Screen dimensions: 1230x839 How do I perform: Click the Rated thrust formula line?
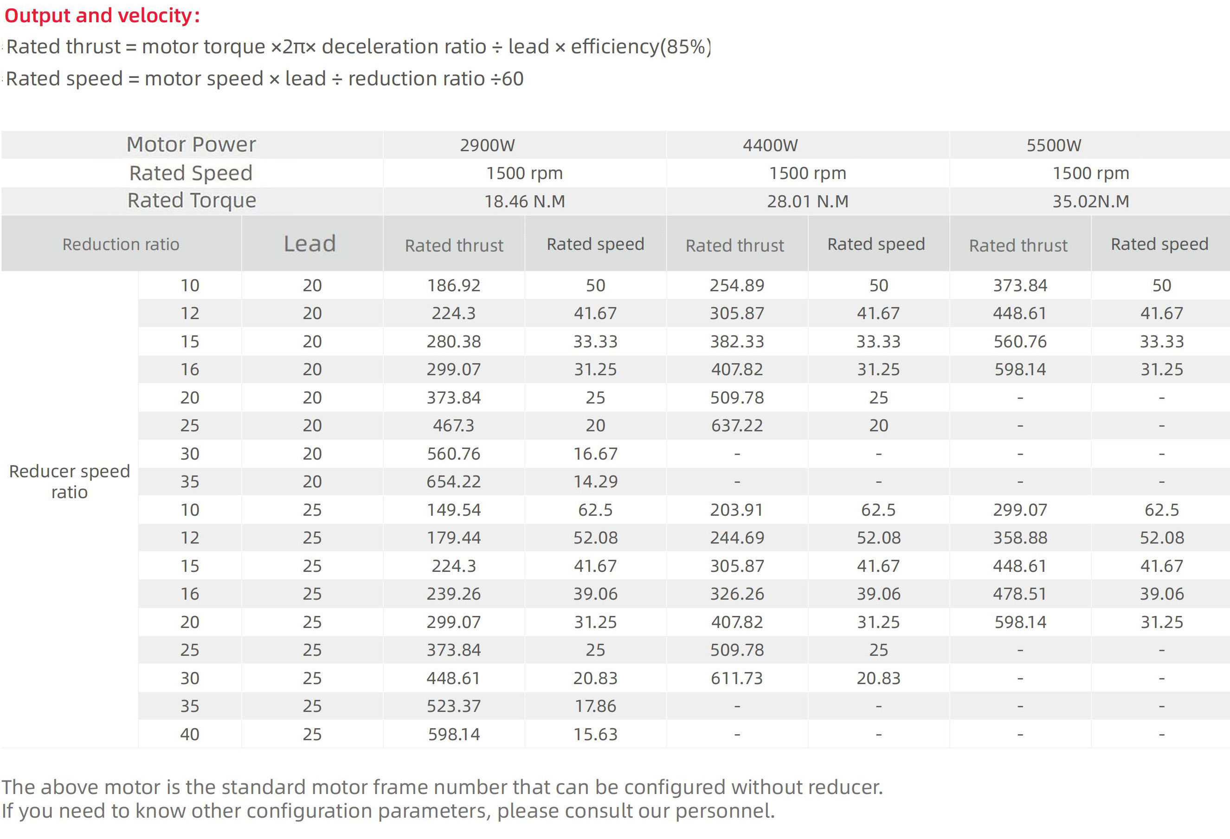pos(358,47)
